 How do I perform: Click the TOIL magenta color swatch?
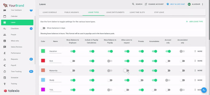[x=43, y=90]
